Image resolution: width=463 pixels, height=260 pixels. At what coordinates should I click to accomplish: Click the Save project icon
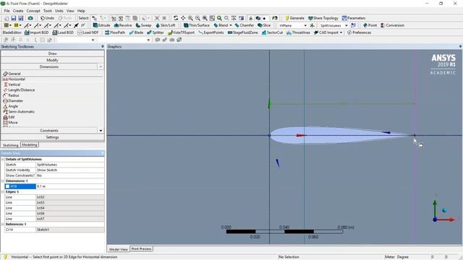tap(14, 18)
